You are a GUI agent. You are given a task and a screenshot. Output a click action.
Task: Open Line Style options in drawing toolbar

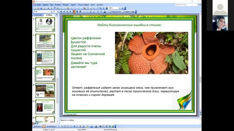point(100,126)
